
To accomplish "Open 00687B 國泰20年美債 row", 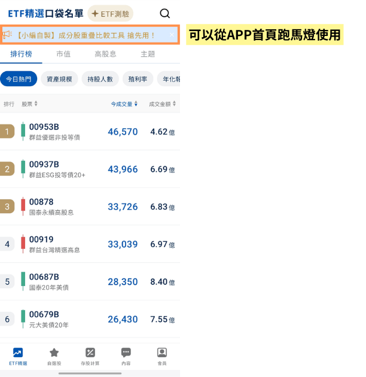I will (90, 281).
